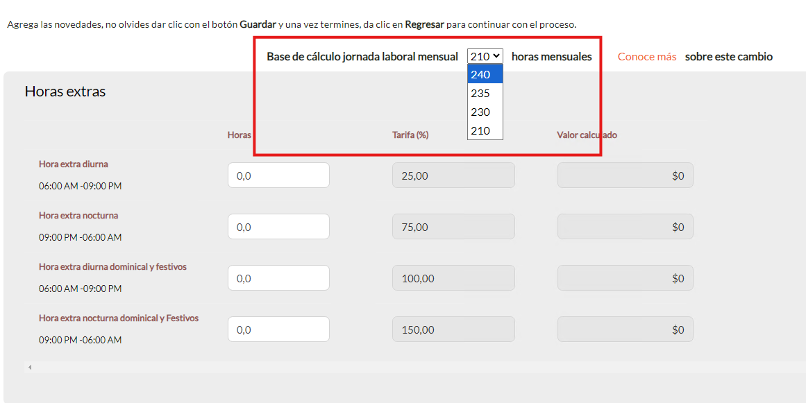Screen dimensions: 806x403
Task: Open the Conoce más link
Action: [646, 56]
